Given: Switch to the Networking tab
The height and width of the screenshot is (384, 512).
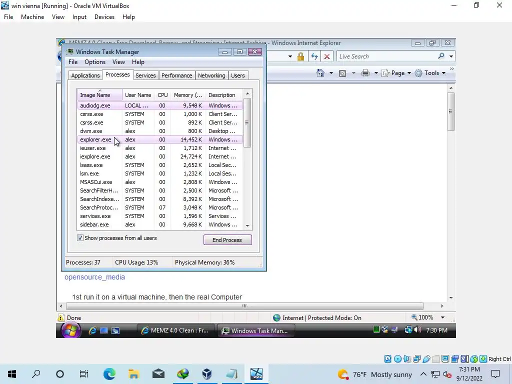Looking at the screenshot, I should click(x=211, y=75).
